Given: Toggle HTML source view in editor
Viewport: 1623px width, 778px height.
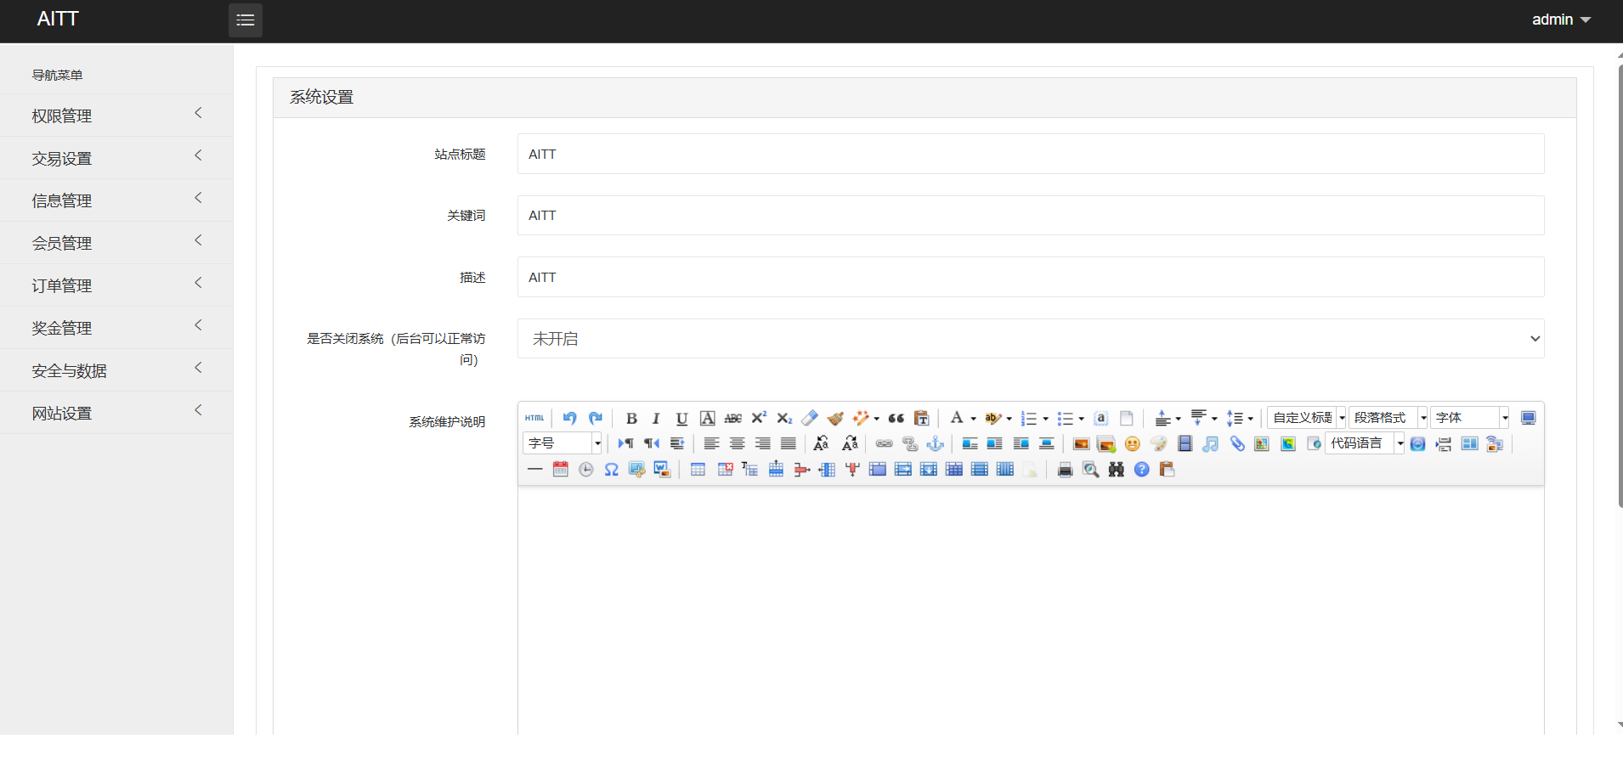Looking at the screenshot, I should tap(534, 418).
